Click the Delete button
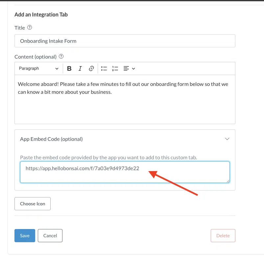This screenshot has width=264, height=258. click(223, 236)
